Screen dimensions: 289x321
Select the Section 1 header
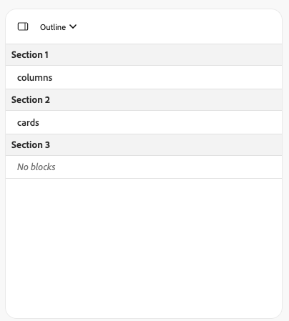point(144,55)
